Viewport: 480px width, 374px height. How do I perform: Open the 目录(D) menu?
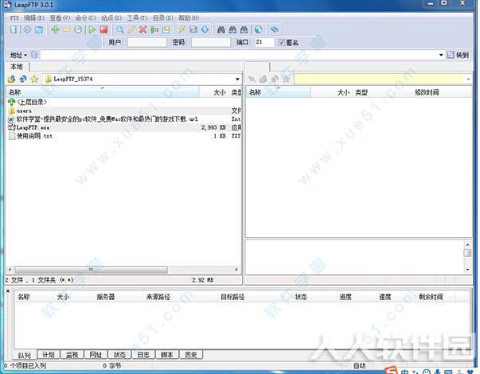[x=163, y=18]
